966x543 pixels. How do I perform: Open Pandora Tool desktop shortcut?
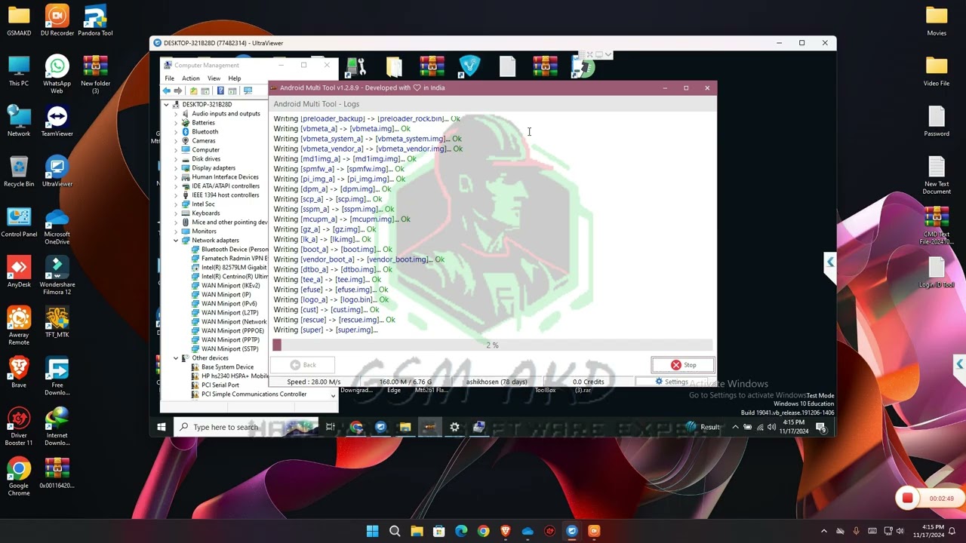coord(95,22)
